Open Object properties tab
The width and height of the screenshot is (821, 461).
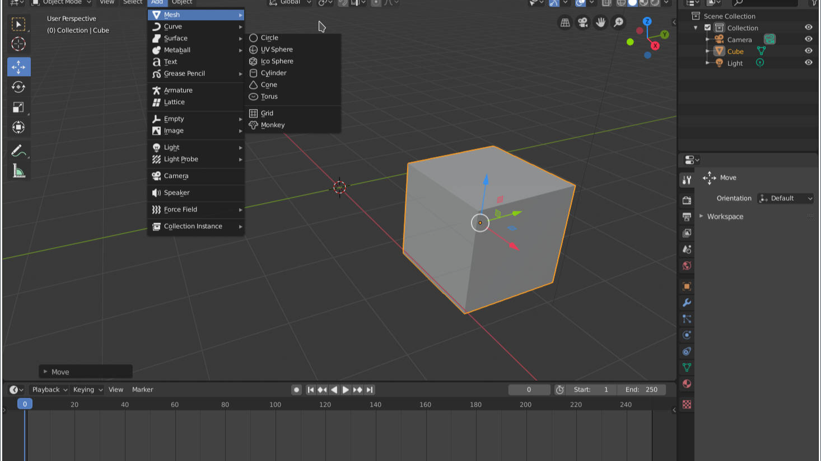(x=687, y=286)
